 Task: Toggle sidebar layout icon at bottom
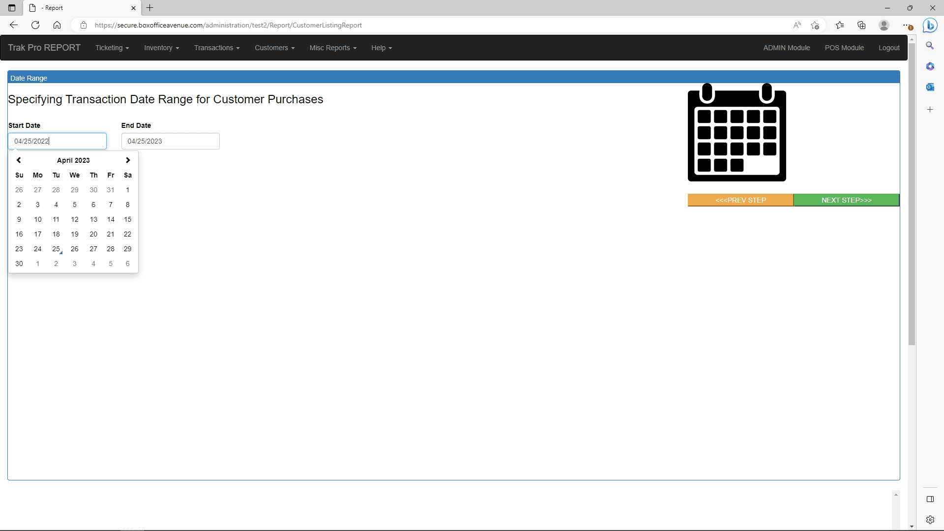click(x=930, y=499)
